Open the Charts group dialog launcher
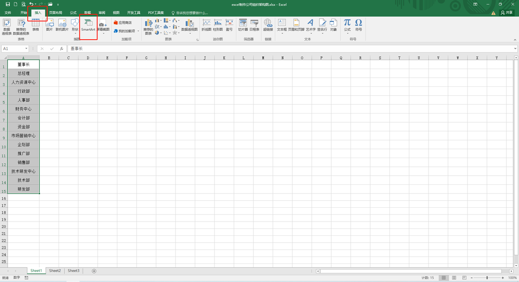The width and height of the screenshot is (519, 282). point(198,40)
